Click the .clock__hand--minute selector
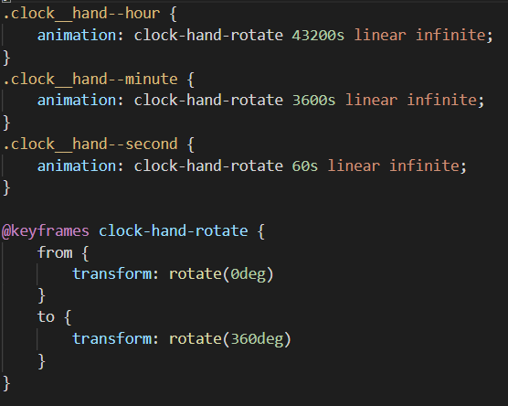 pos(90,80)
